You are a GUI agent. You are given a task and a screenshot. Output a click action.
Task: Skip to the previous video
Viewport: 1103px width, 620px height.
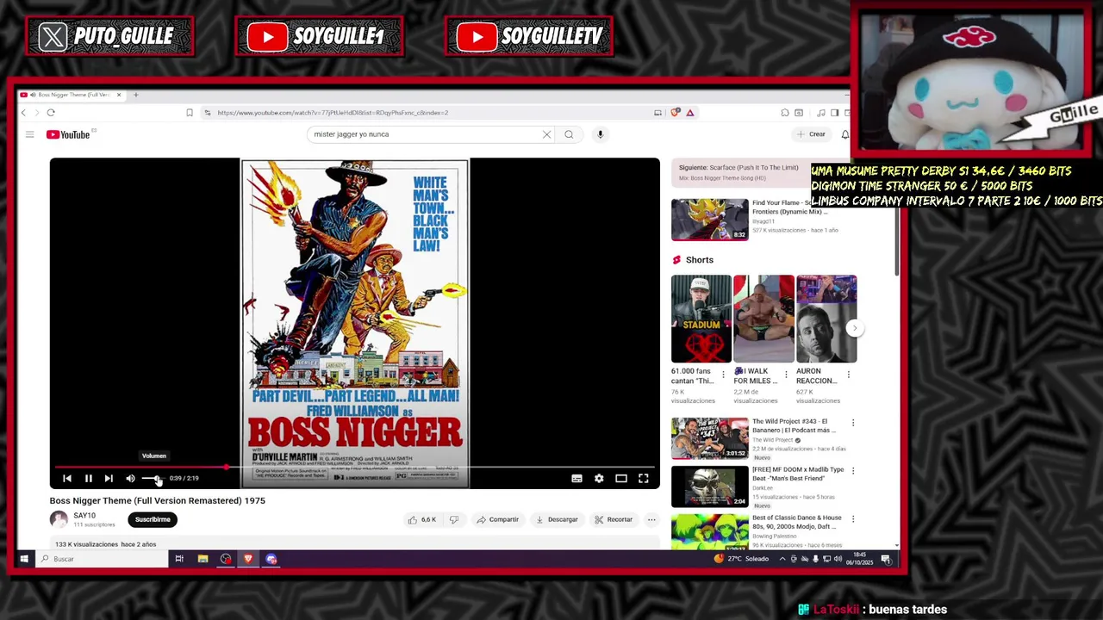point(67,478)
